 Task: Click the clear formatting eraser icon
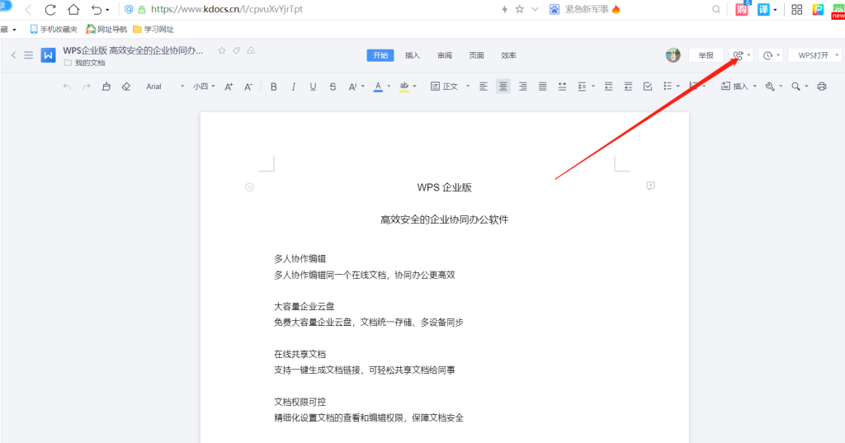(126, 87)
